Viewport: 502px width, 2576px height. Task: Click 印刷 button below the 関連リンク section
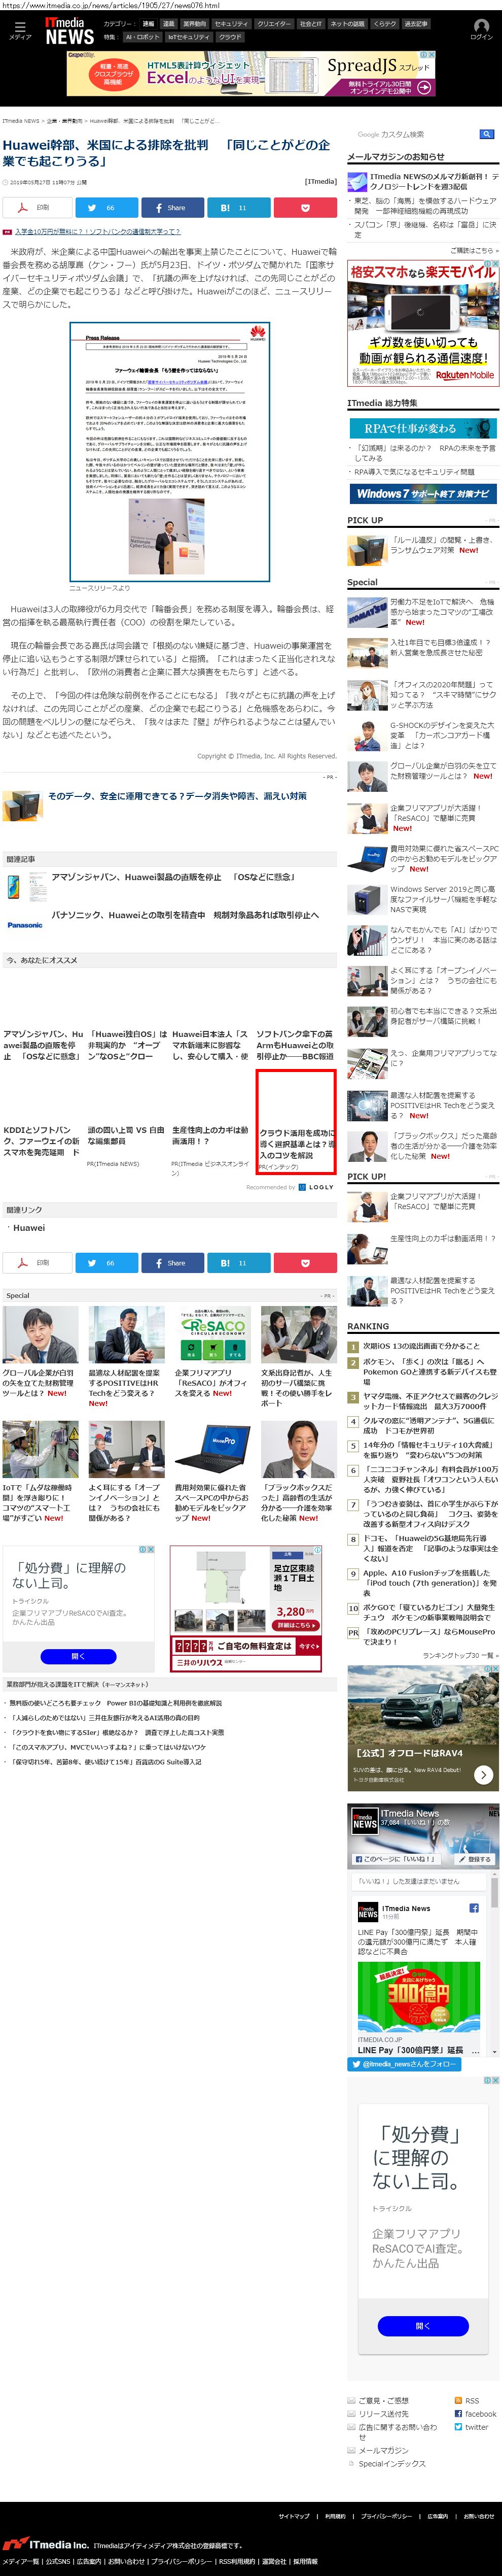(x=37, y=1262)
